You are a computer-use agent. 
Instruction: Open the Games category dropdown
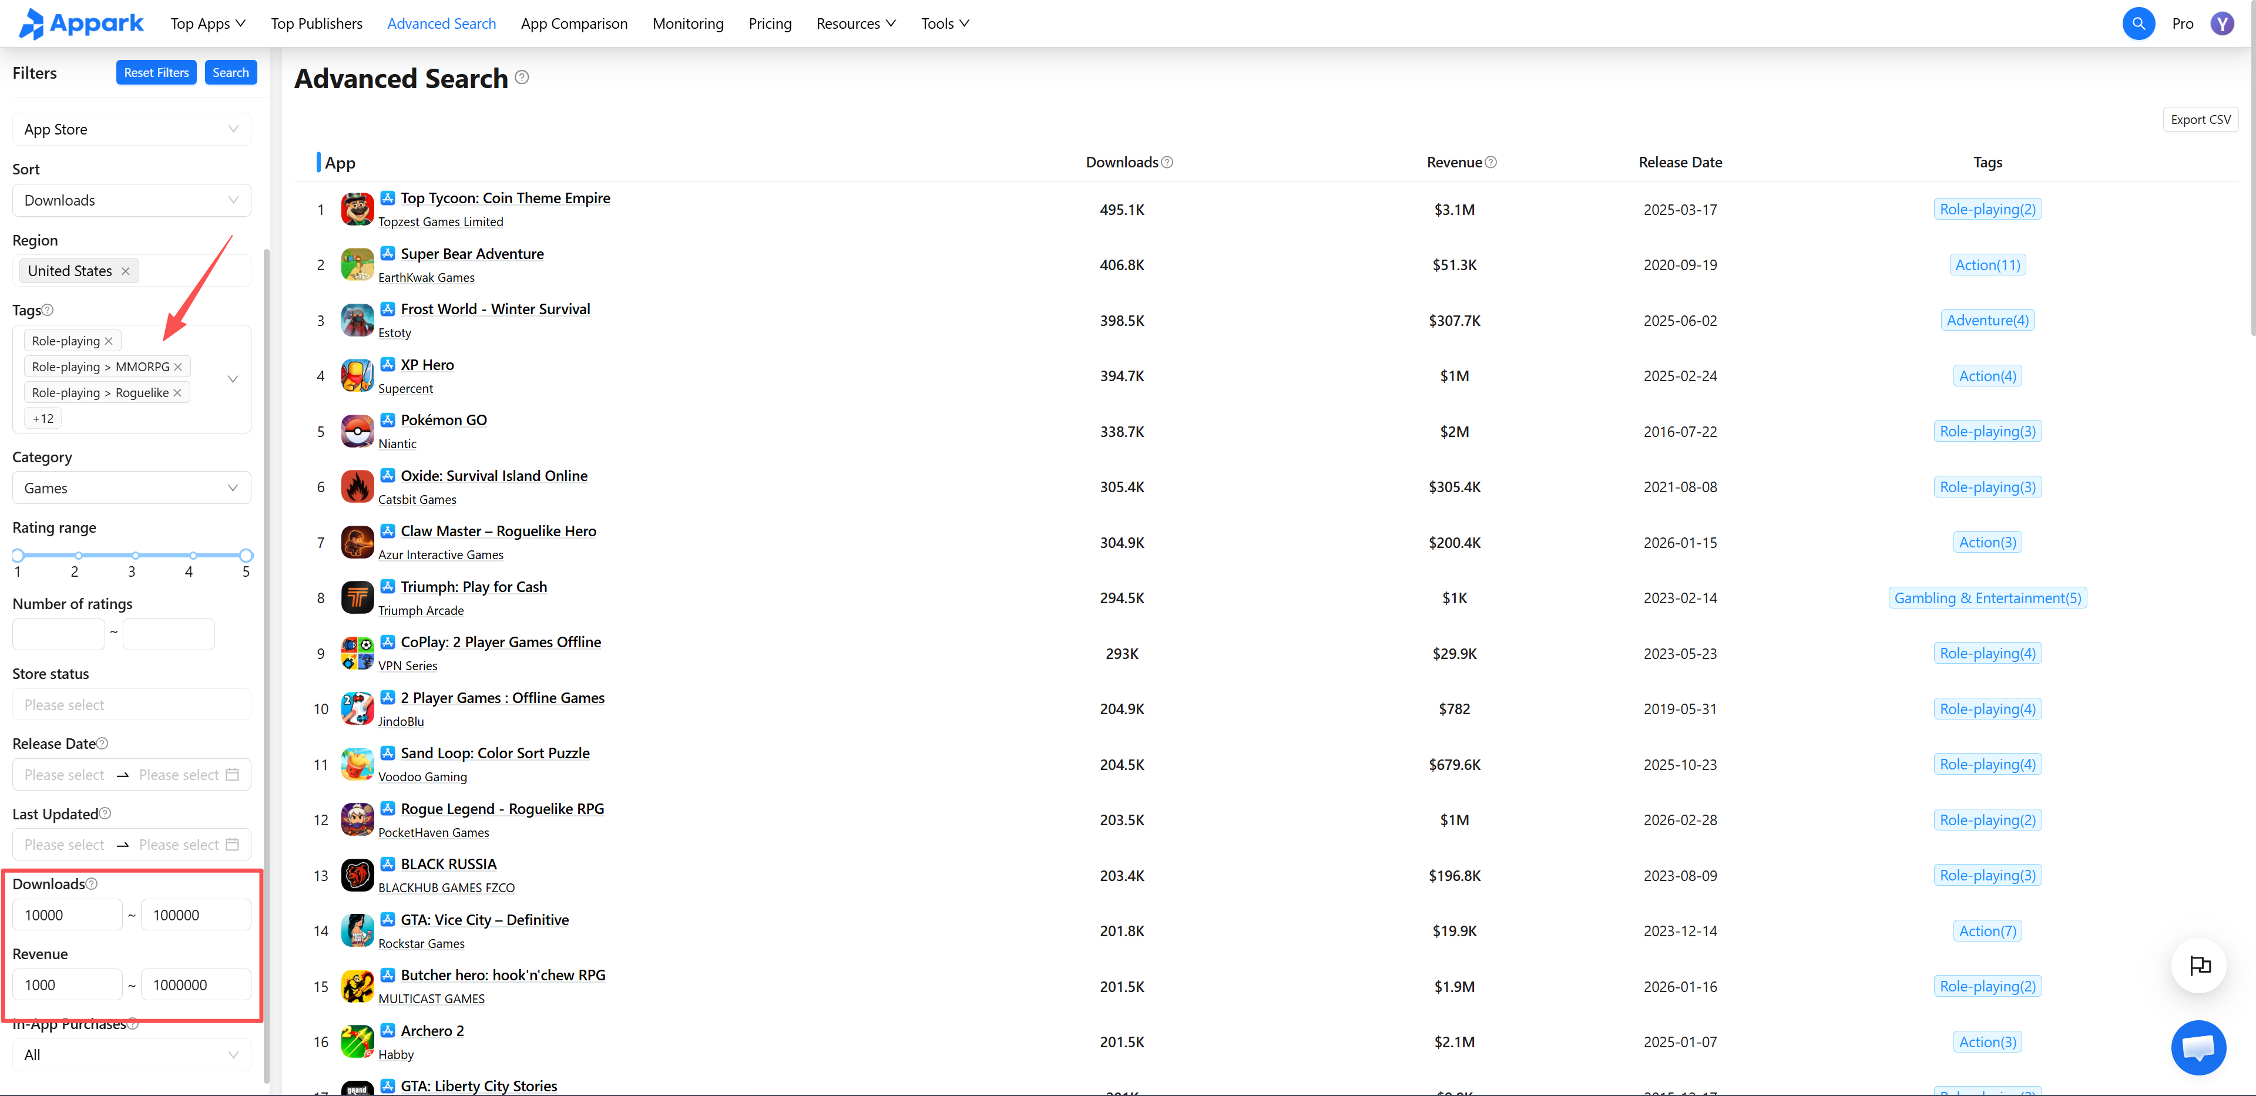pyautogui.click(x=132, y=488)
